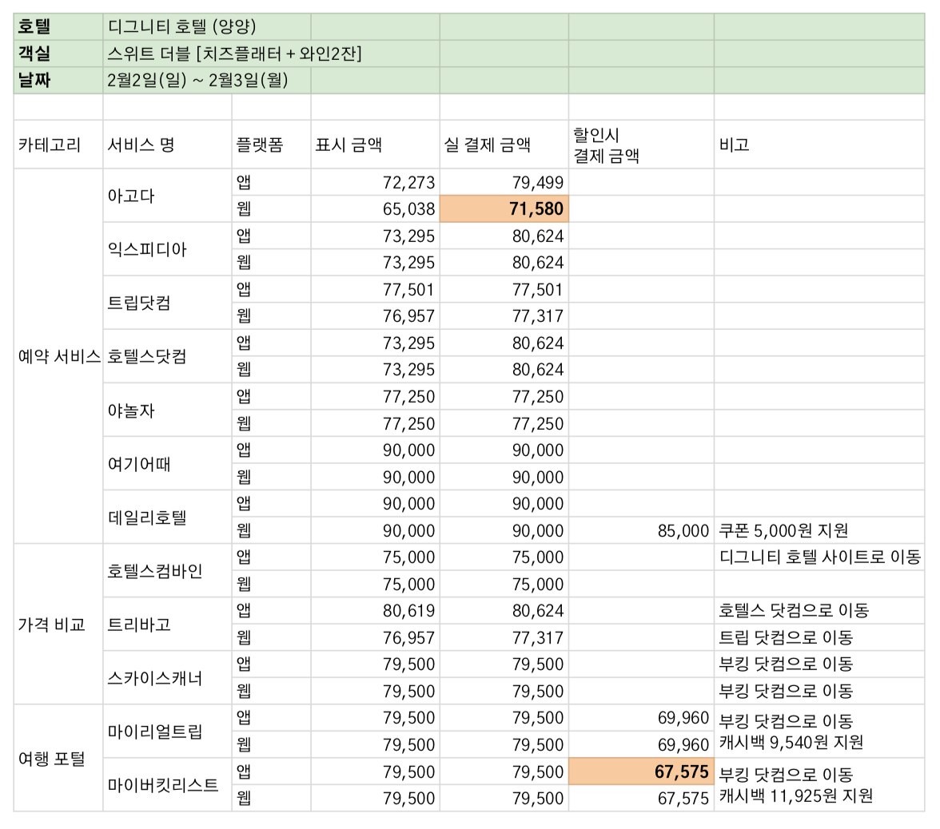Click '67,575' in the 마이버킷리스트 웹 row
The width and height of the screenshot is (940, 829).
click(x=641, y=799)
